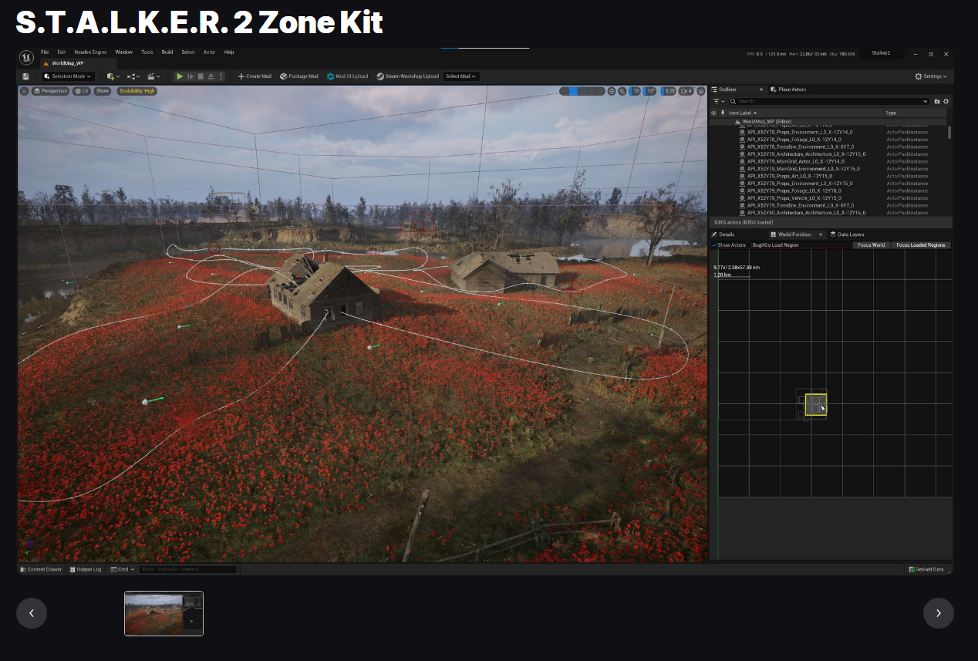Open the Help menu
The height and width of the screenshot is (661, 978).
coord(229,52)
